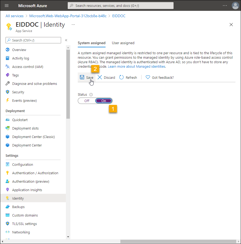The width and height of the screenshot is (241, 244).
Task: Close the Identity blade
Action: [231, 25]
